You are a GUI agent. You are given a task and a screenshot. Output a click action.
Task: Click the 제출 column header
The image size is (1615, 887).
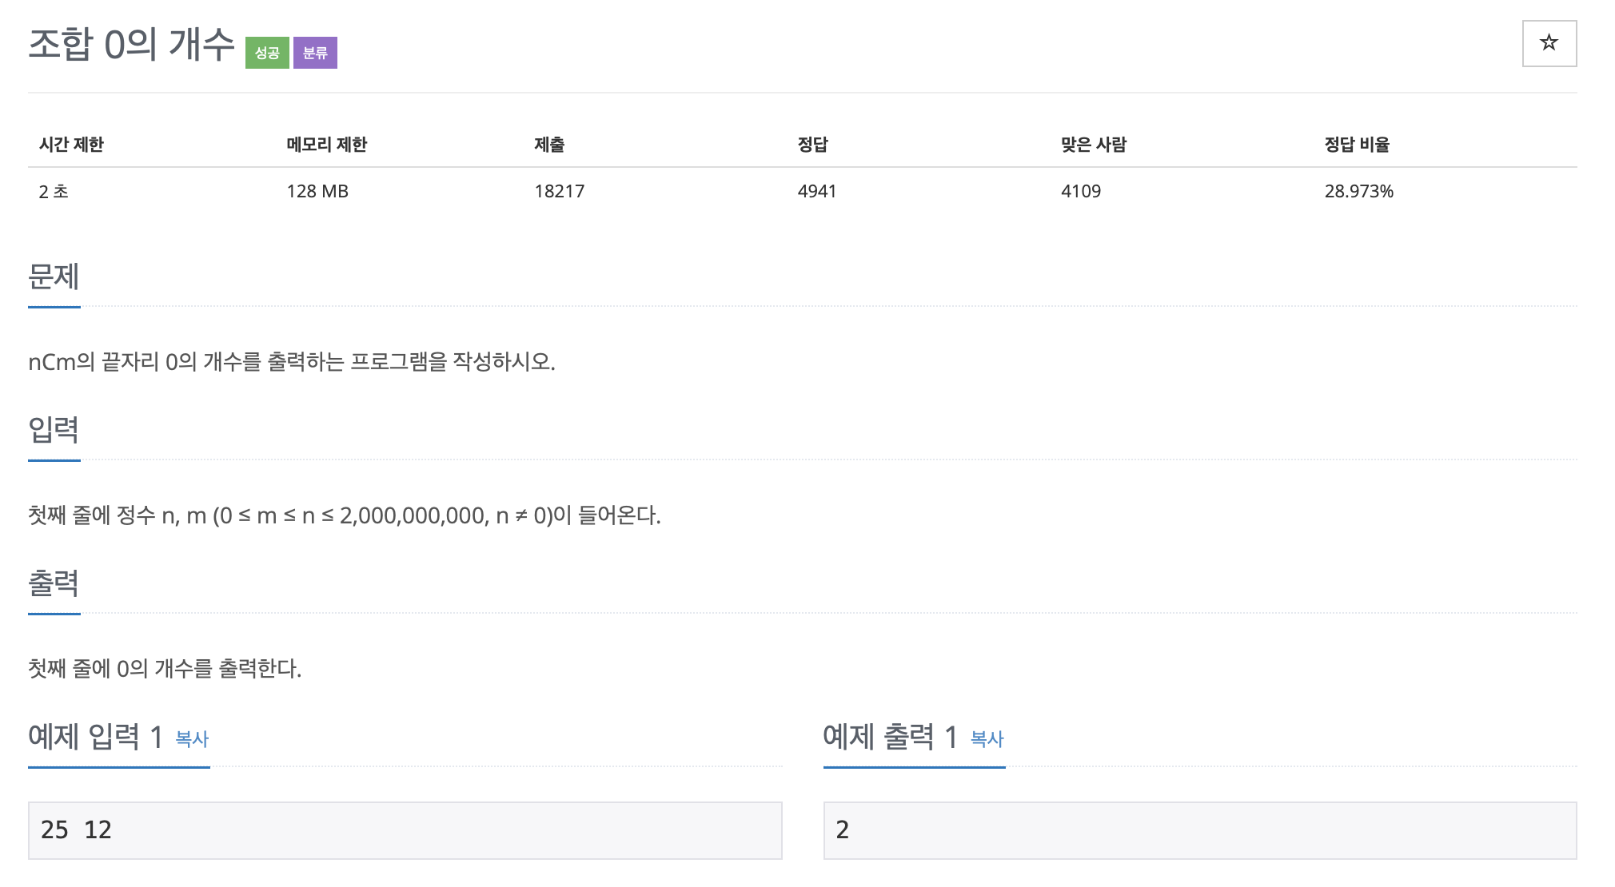(549, 145)
